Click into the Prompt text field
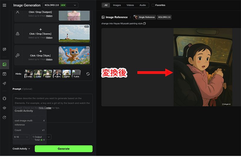 coord(52,108)
